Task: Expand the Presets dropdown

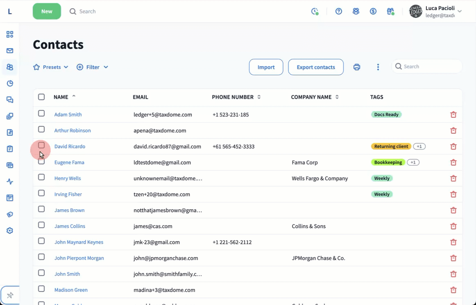Action: 51,67
